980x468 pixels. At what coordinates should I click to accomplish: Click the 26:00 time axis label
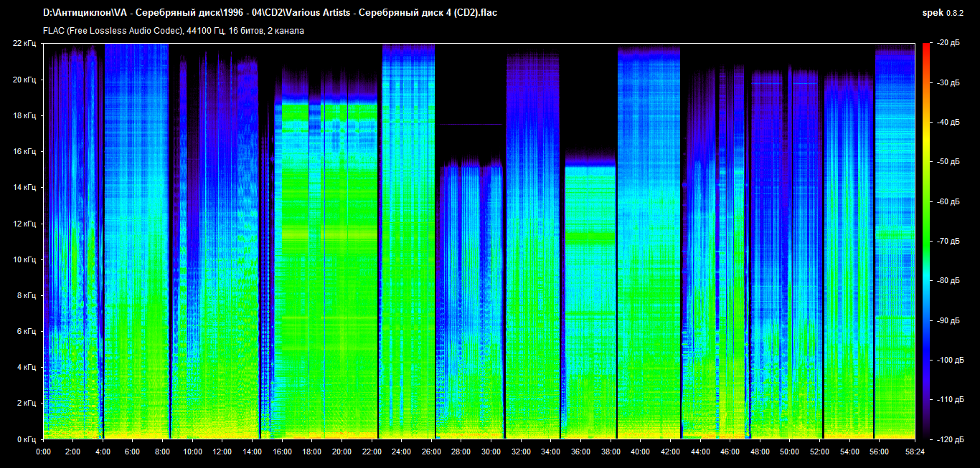click(431, 452)
